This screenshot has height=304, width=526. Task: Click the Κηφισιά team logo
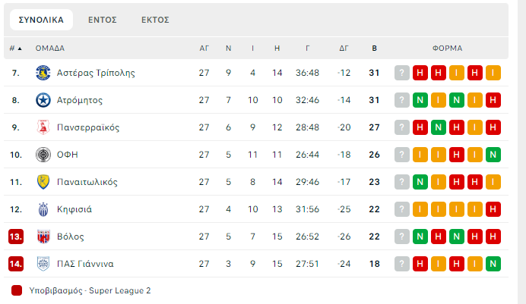(x=43, y=209)
